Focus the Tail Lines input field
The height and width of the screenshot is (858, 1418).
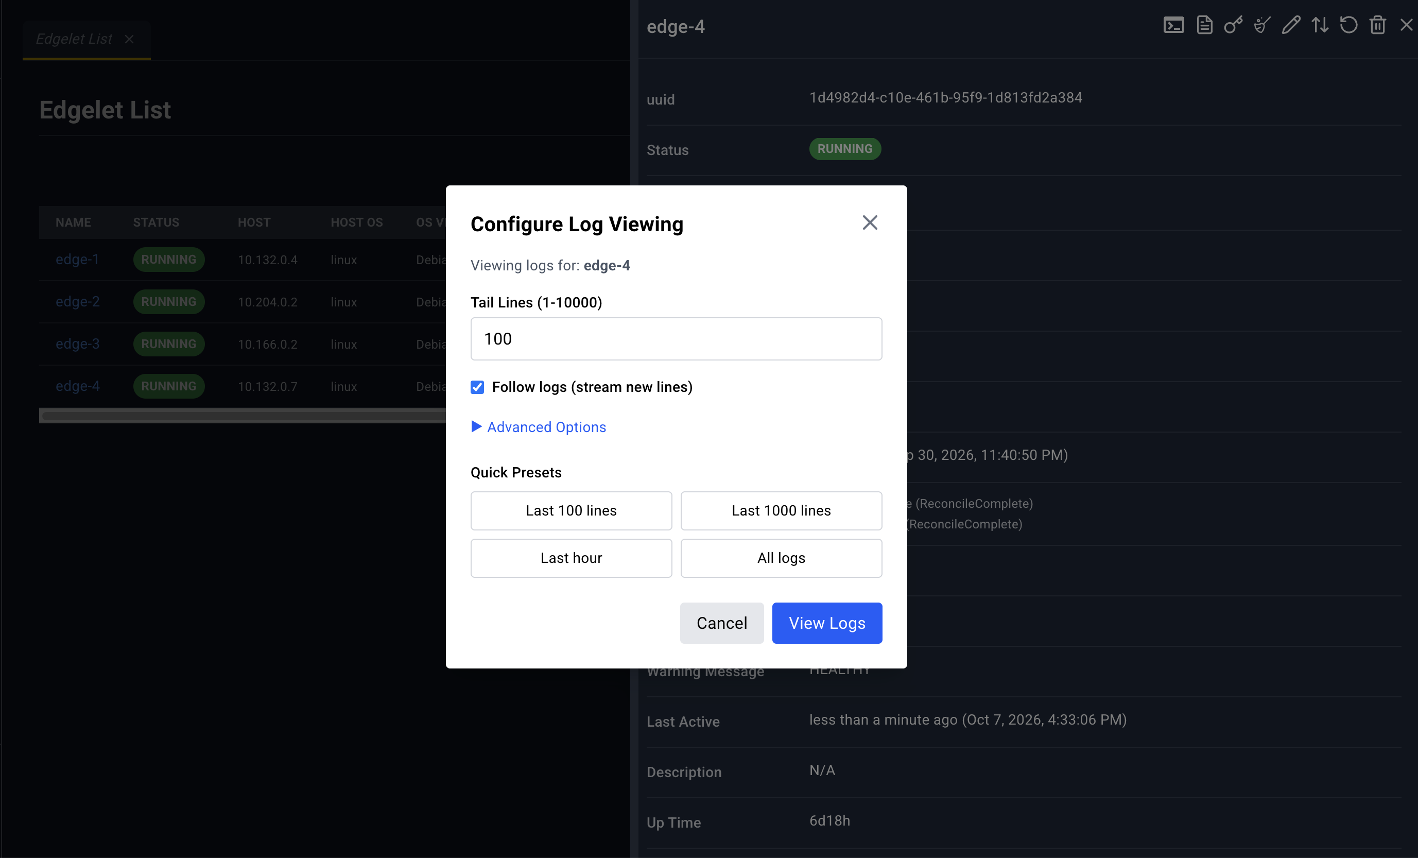[676, 339]
